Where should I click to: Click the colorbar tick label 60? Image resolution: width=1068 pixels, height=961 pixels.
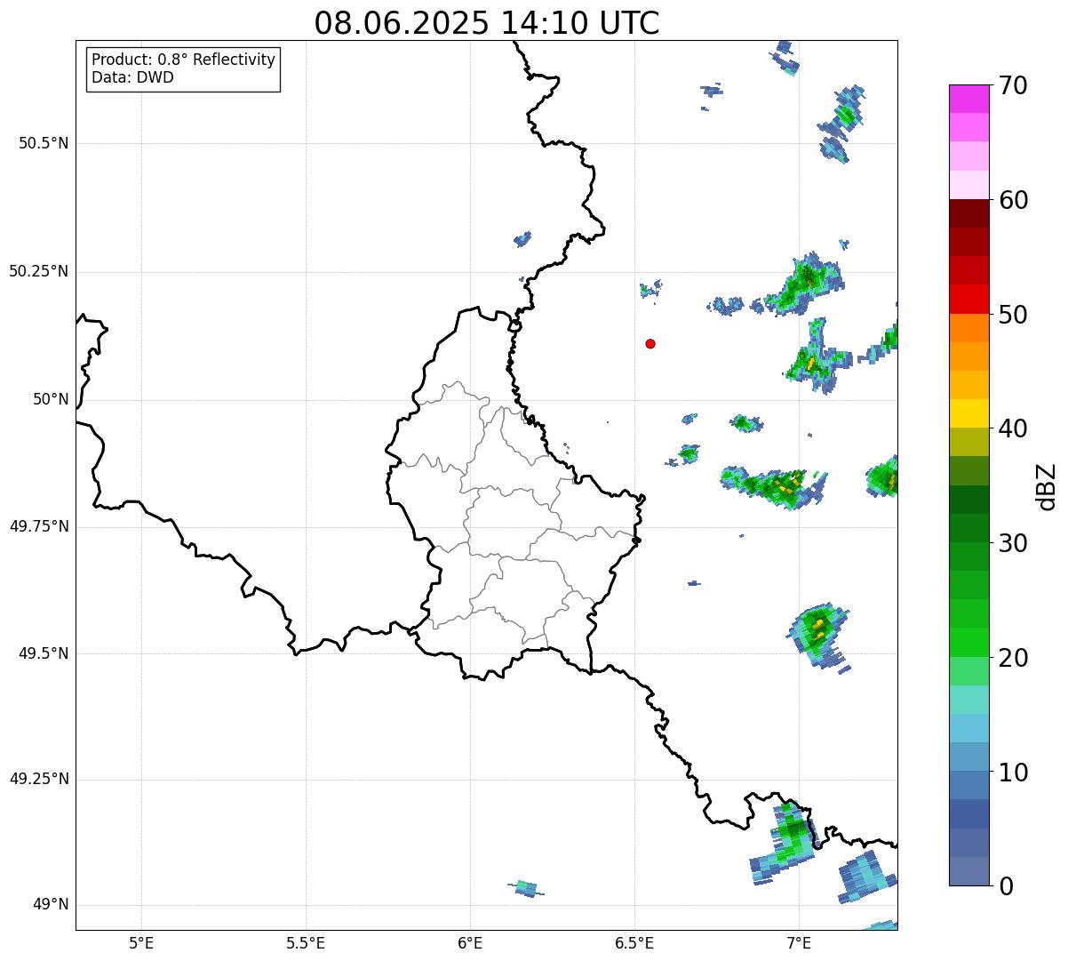[x=1013, y=200]
